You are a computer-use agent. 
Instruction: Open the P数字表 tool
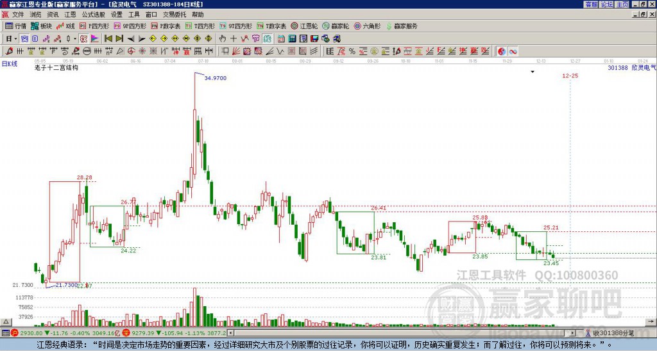[x=166, y=26]
